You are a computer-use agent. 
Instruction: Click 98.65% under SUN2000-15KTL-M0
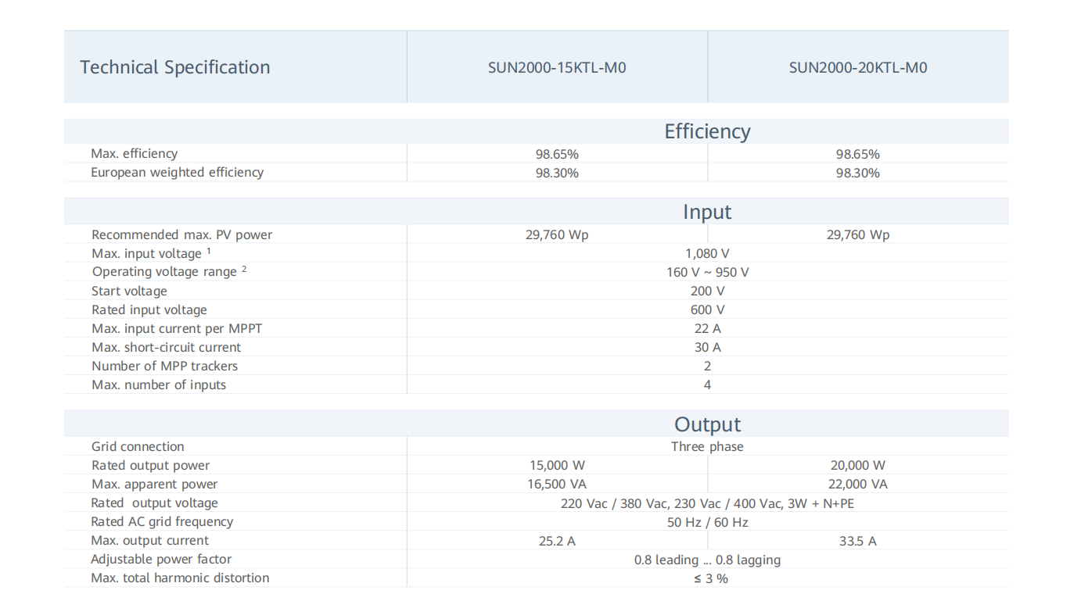[x=557, y=155]
